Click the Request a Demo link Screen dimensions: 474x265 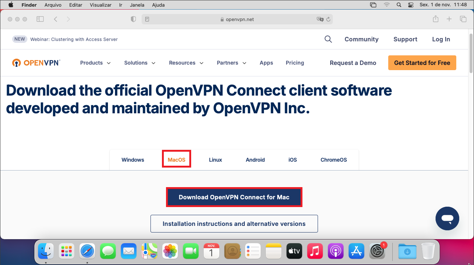tap(353, 63)
